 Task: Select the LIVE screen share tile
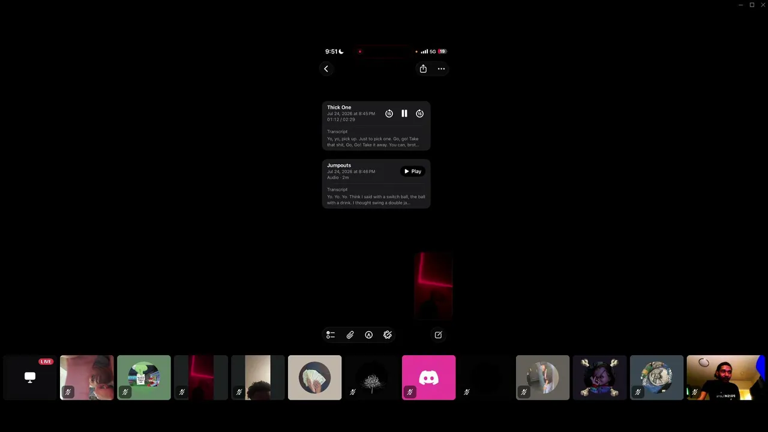click(x=30, y=377)
